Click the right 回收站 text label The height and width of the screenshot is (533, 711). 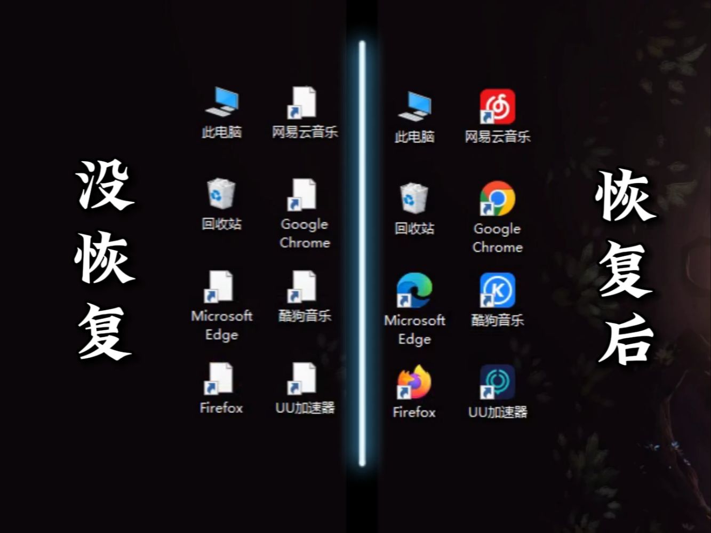[x=414, y=228]
